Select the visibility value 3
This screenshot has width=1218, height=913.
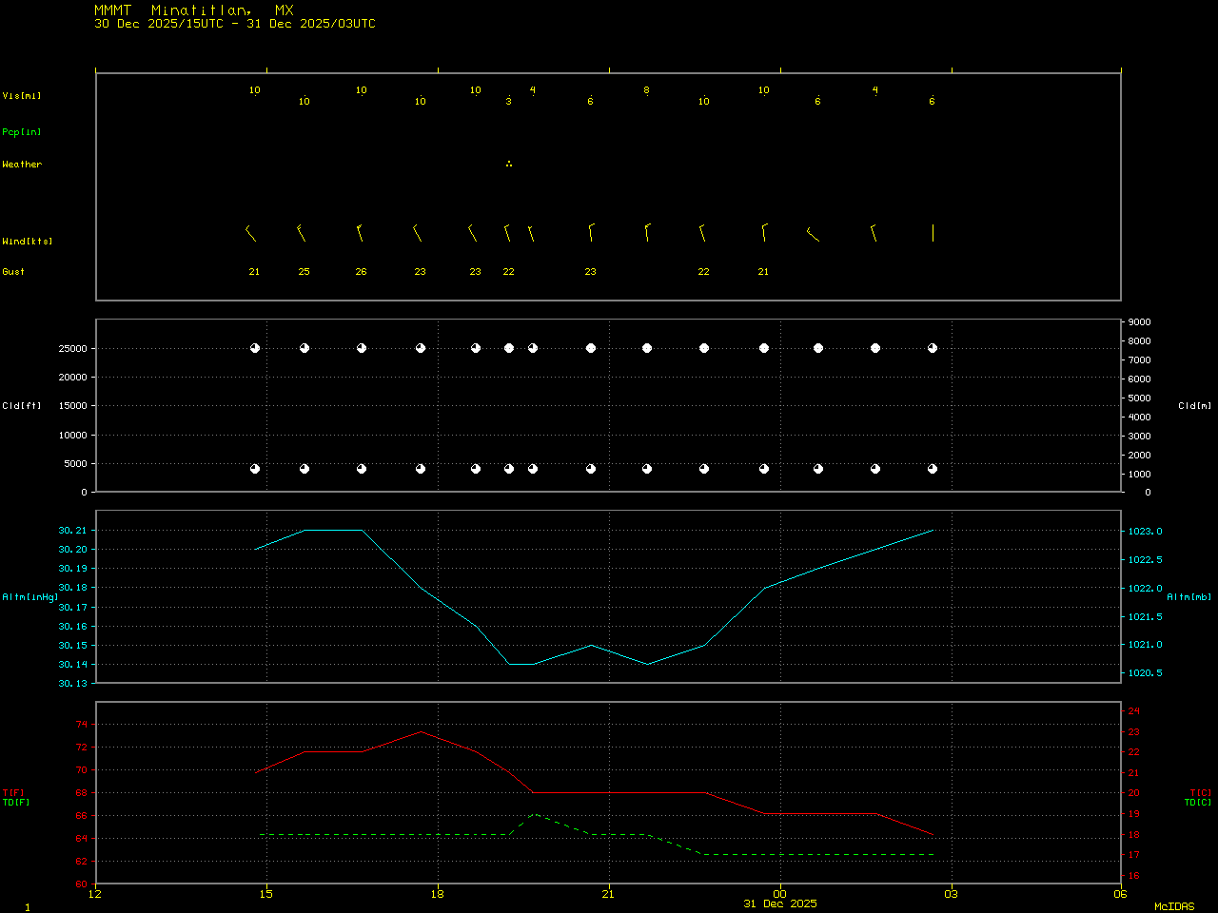tap(509, 102)
